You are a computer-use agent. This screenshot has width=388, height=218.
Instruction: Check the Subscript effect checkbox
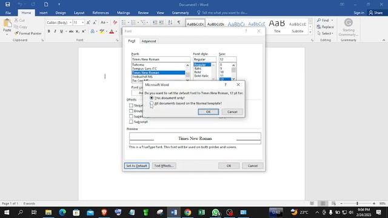click(131, 122)
